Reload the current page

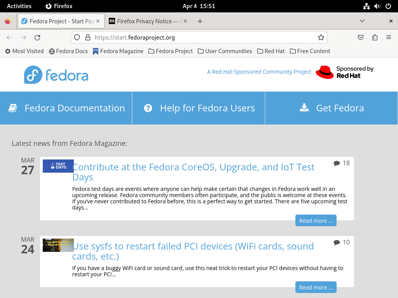tap(37, 38)
